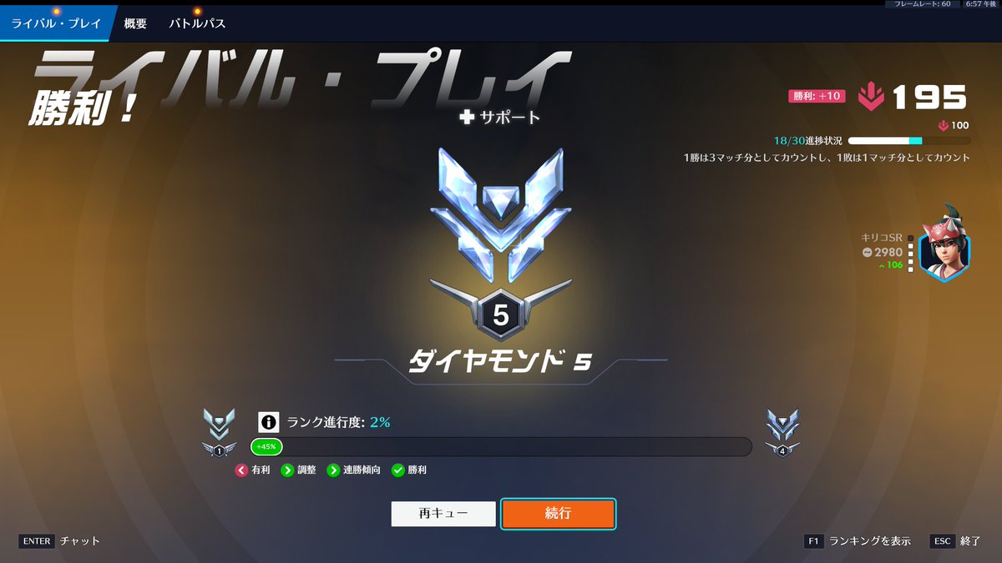Viewport: 1002px width, 563px height.
Task: Click the small points icon beside 100
Action: click(x=944, y=126)
